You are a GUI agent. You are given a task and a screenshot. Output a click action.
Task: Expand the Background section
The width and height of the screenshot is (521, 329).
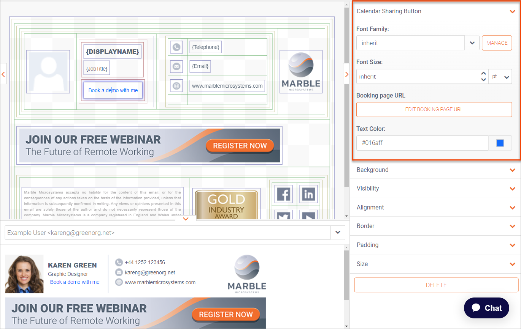pos(512,170)
